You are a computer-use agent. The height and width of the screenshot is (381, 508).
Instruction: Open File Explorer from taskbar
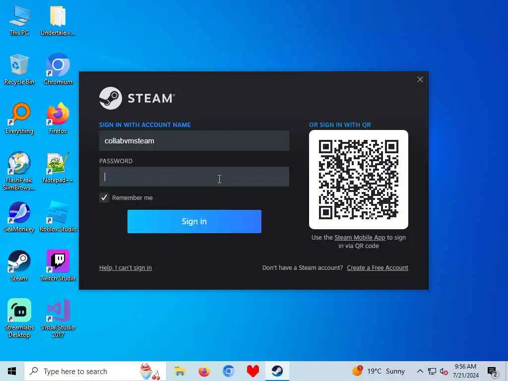coord(180,371)
